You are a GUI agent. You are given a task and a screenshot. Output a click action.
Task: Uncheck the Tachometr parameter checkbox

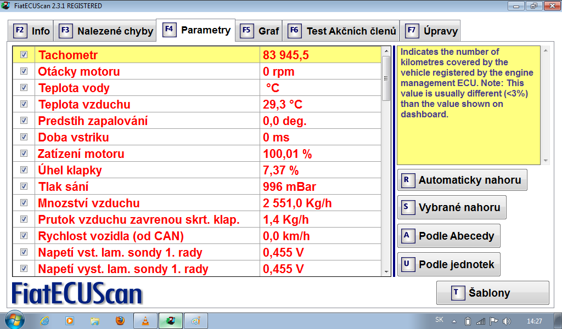(x=24, y=55)
